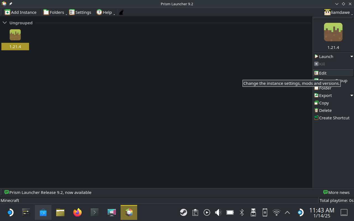Click the black cat icon in toolbar
Screen dimensions: 354x221
pos(121,12)
